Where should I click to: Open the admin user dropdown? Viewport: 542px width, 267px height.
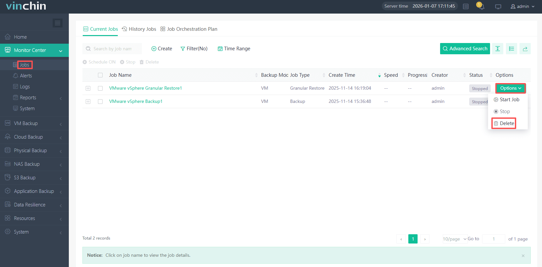tap(522, 7)
